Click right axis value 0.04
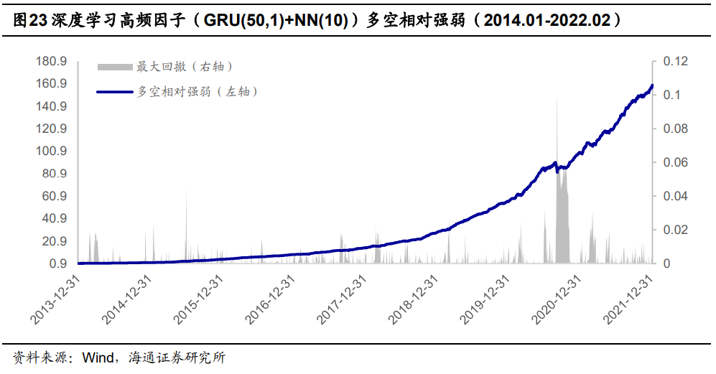 tap(675, 196)
